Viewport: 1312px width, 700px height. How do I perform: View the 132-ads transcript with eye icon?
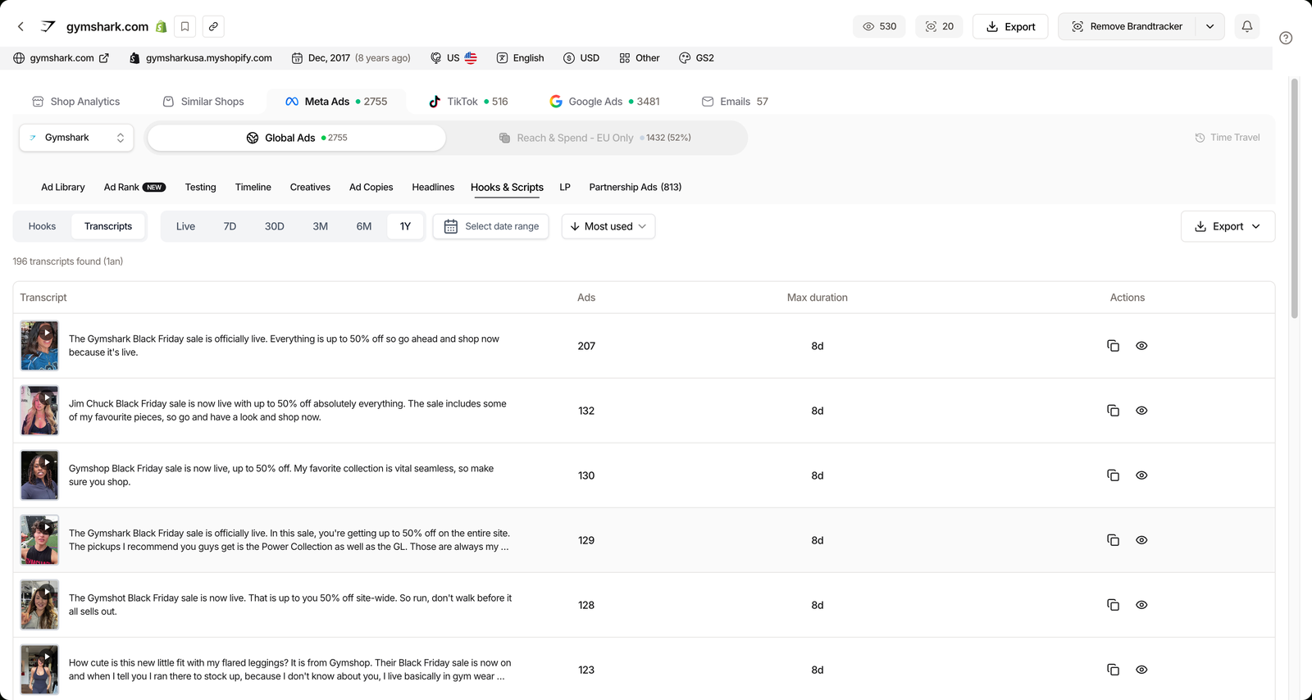click(x=1141, y=411)
